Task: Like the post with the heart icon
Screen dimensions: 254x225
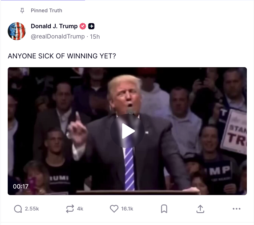Action: [x=114, y=208]
